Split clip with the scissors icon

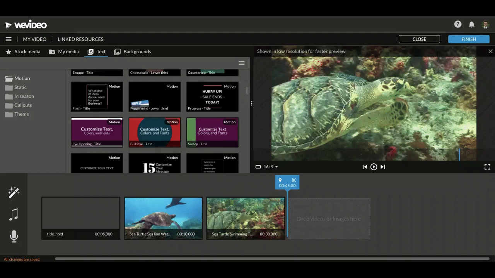(294, 180)
